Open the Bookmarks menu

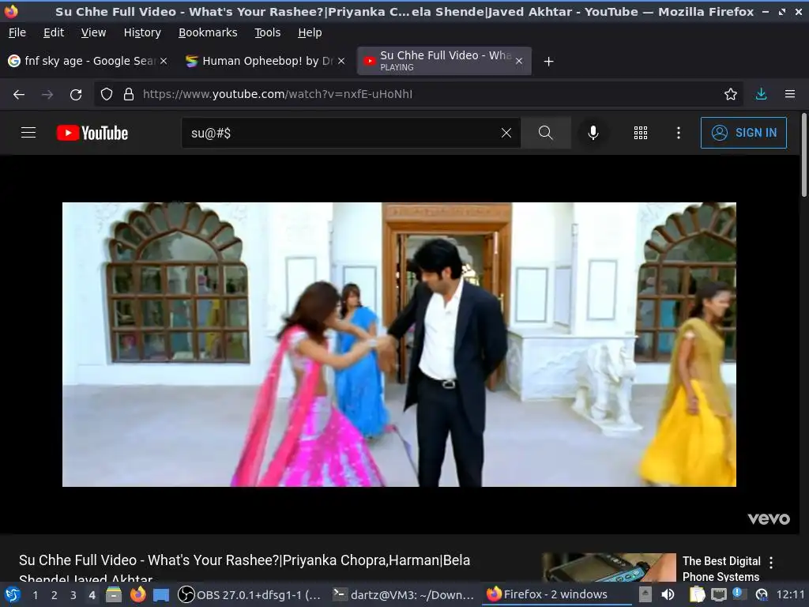(x=208, y=32)
